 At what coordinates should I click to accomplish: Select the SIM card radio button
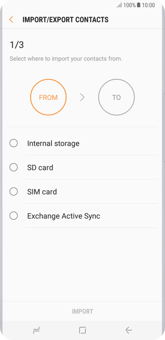pyautogui.click(x=13, y=192)
